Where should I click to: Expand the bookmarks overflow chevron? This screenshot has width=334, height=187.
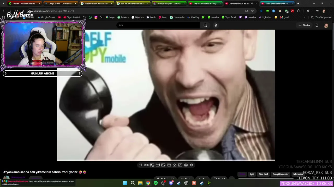[304, 17]
